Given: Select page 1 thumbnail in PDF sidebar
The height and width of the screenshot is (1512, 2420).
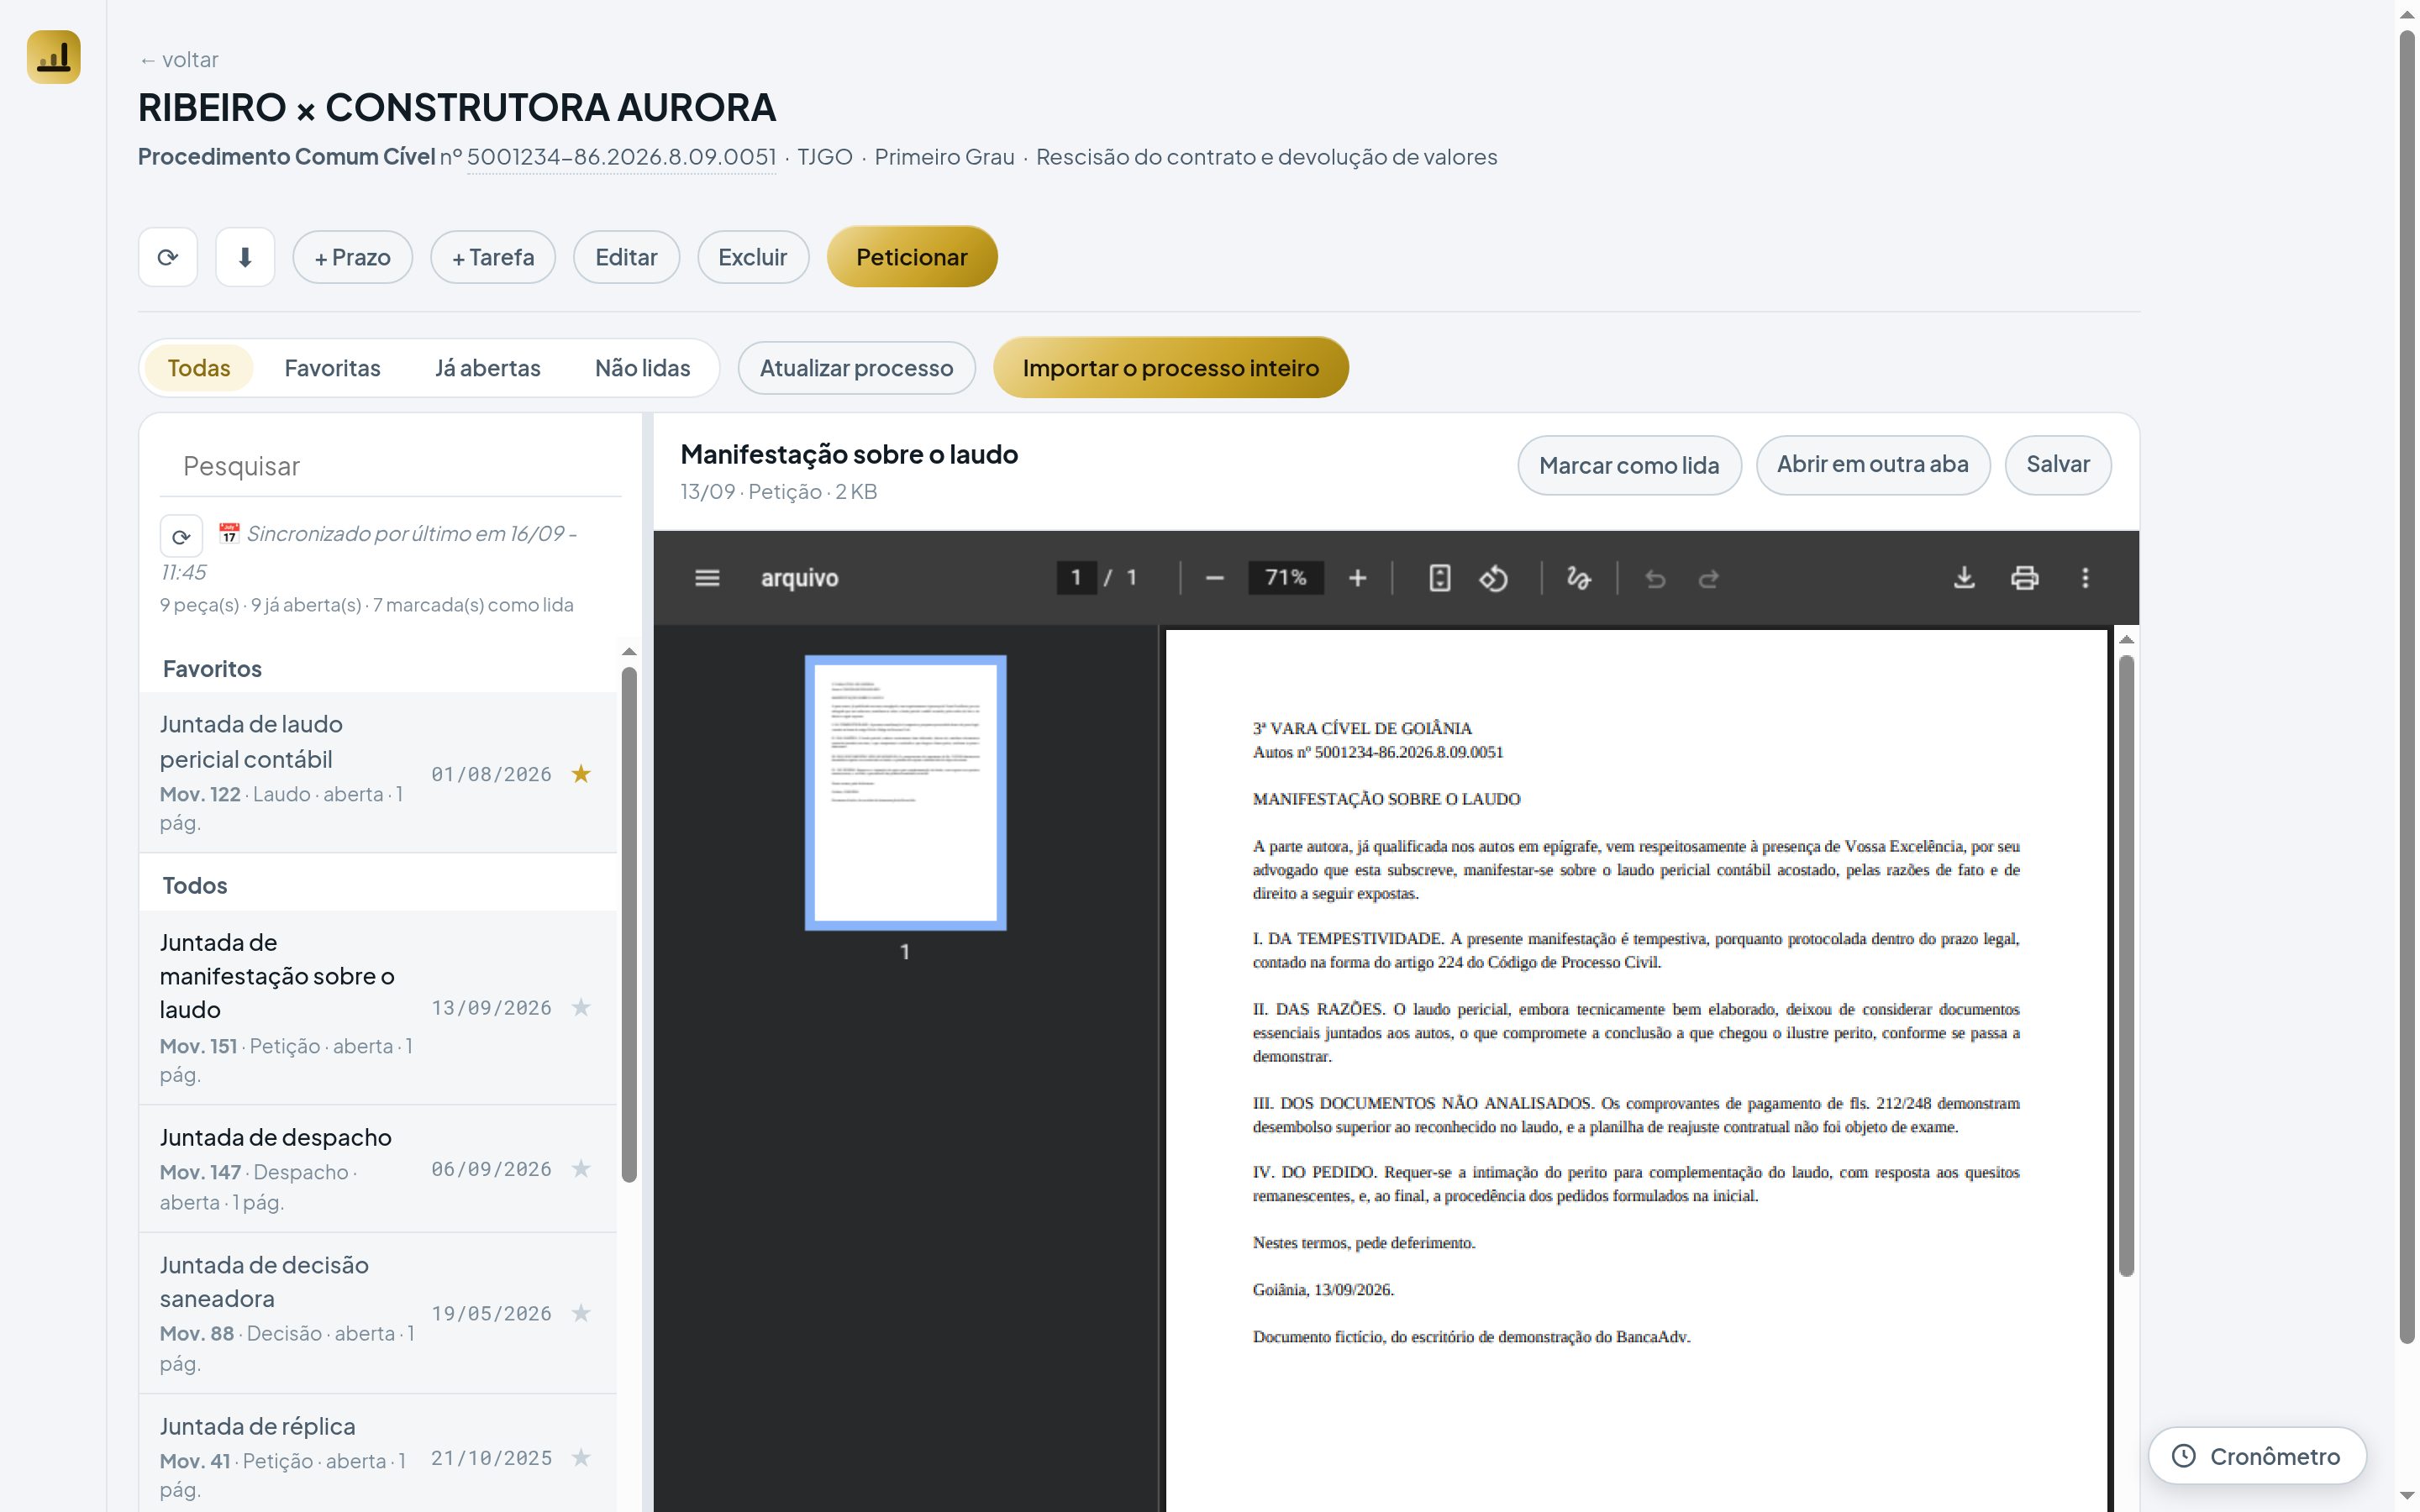Looking at the screenshot, I should point(905,792).
